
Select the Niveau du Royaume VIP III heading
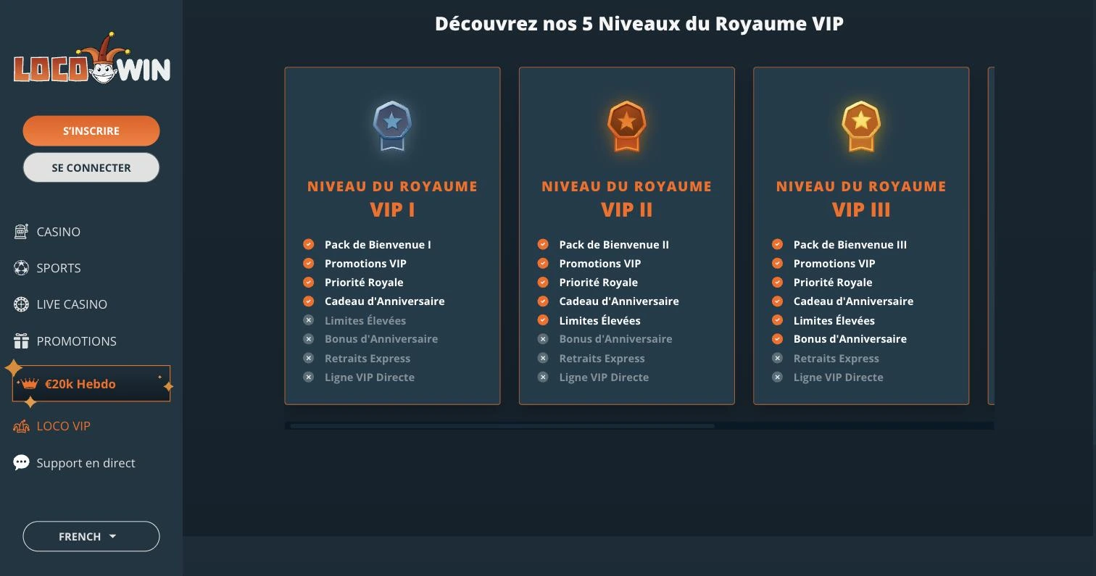[x=861, y=199]
